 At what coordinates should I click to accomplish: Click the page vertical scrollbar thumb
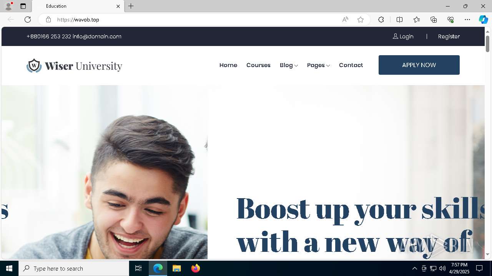488,44
